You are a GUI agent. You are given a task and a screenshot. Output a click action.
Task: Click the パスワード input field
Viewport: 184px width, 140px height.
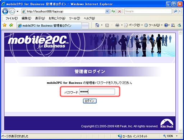(97, 92)
